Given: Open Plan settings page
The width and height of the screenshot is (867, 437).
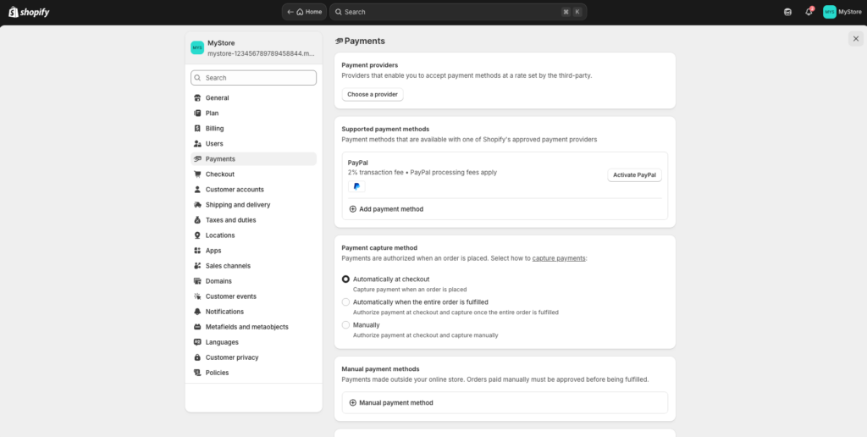Looking at the screenshot, I should pyautogui.click(x=254, y=113).
